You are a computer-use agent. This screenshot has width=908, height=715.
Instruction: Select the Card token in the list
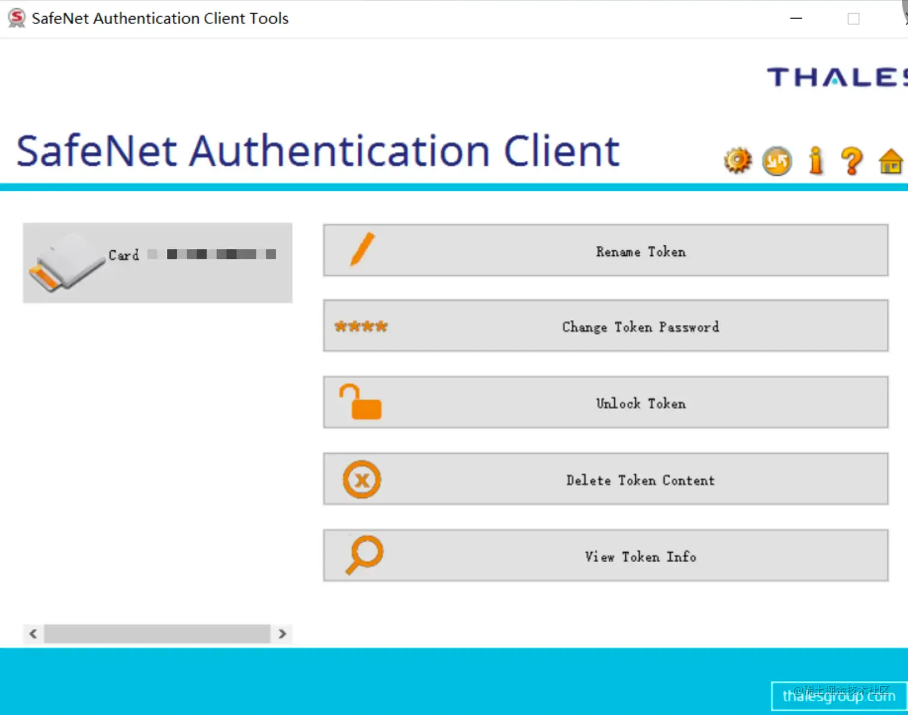point(157,263)
